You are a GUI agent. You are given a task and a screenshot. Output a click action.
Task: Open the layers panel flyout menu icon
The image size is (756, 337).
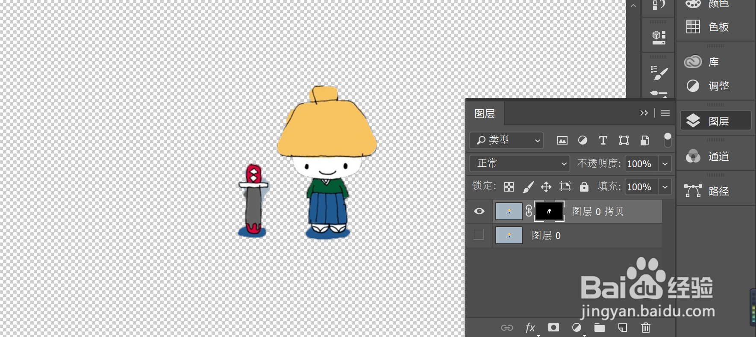665,113
